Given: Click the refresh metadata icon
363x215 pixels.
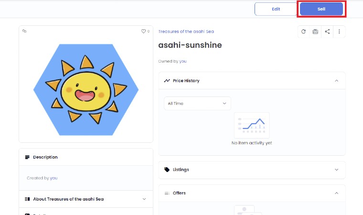Looking at the screenshot, I should pyautogui.click(x=303, y=32).
